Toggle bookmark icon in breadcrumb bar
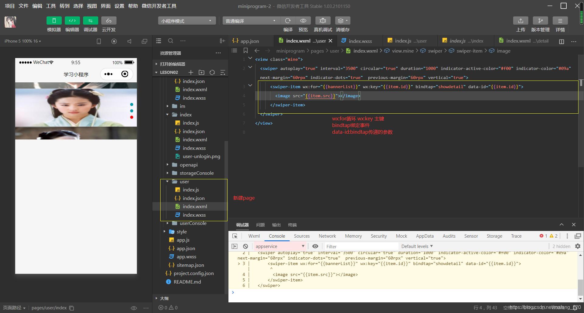584x313 pixels. click(x=246, y=50)
